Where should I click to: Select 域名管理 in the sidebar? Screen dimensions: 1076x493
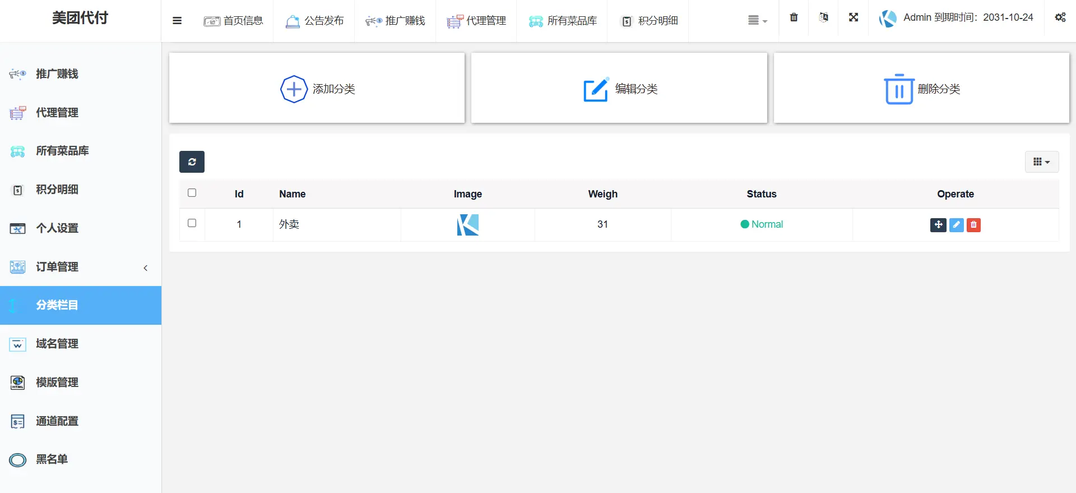tap(81, 344)
